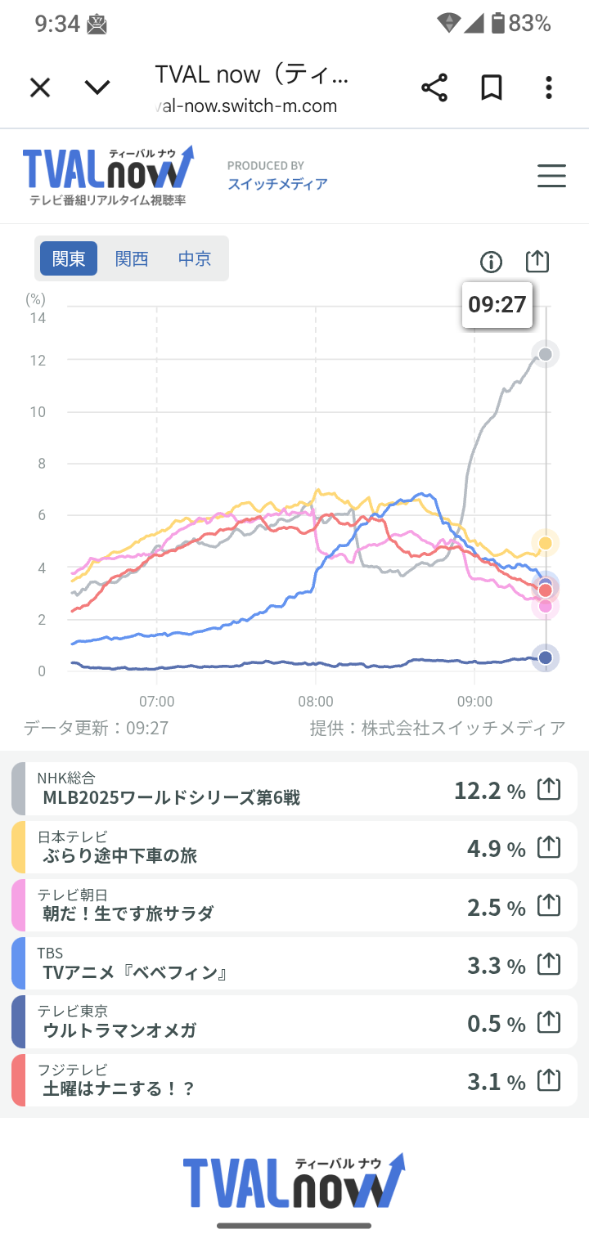
Task: Share the TBS program rating
Action: pos(549,965)
